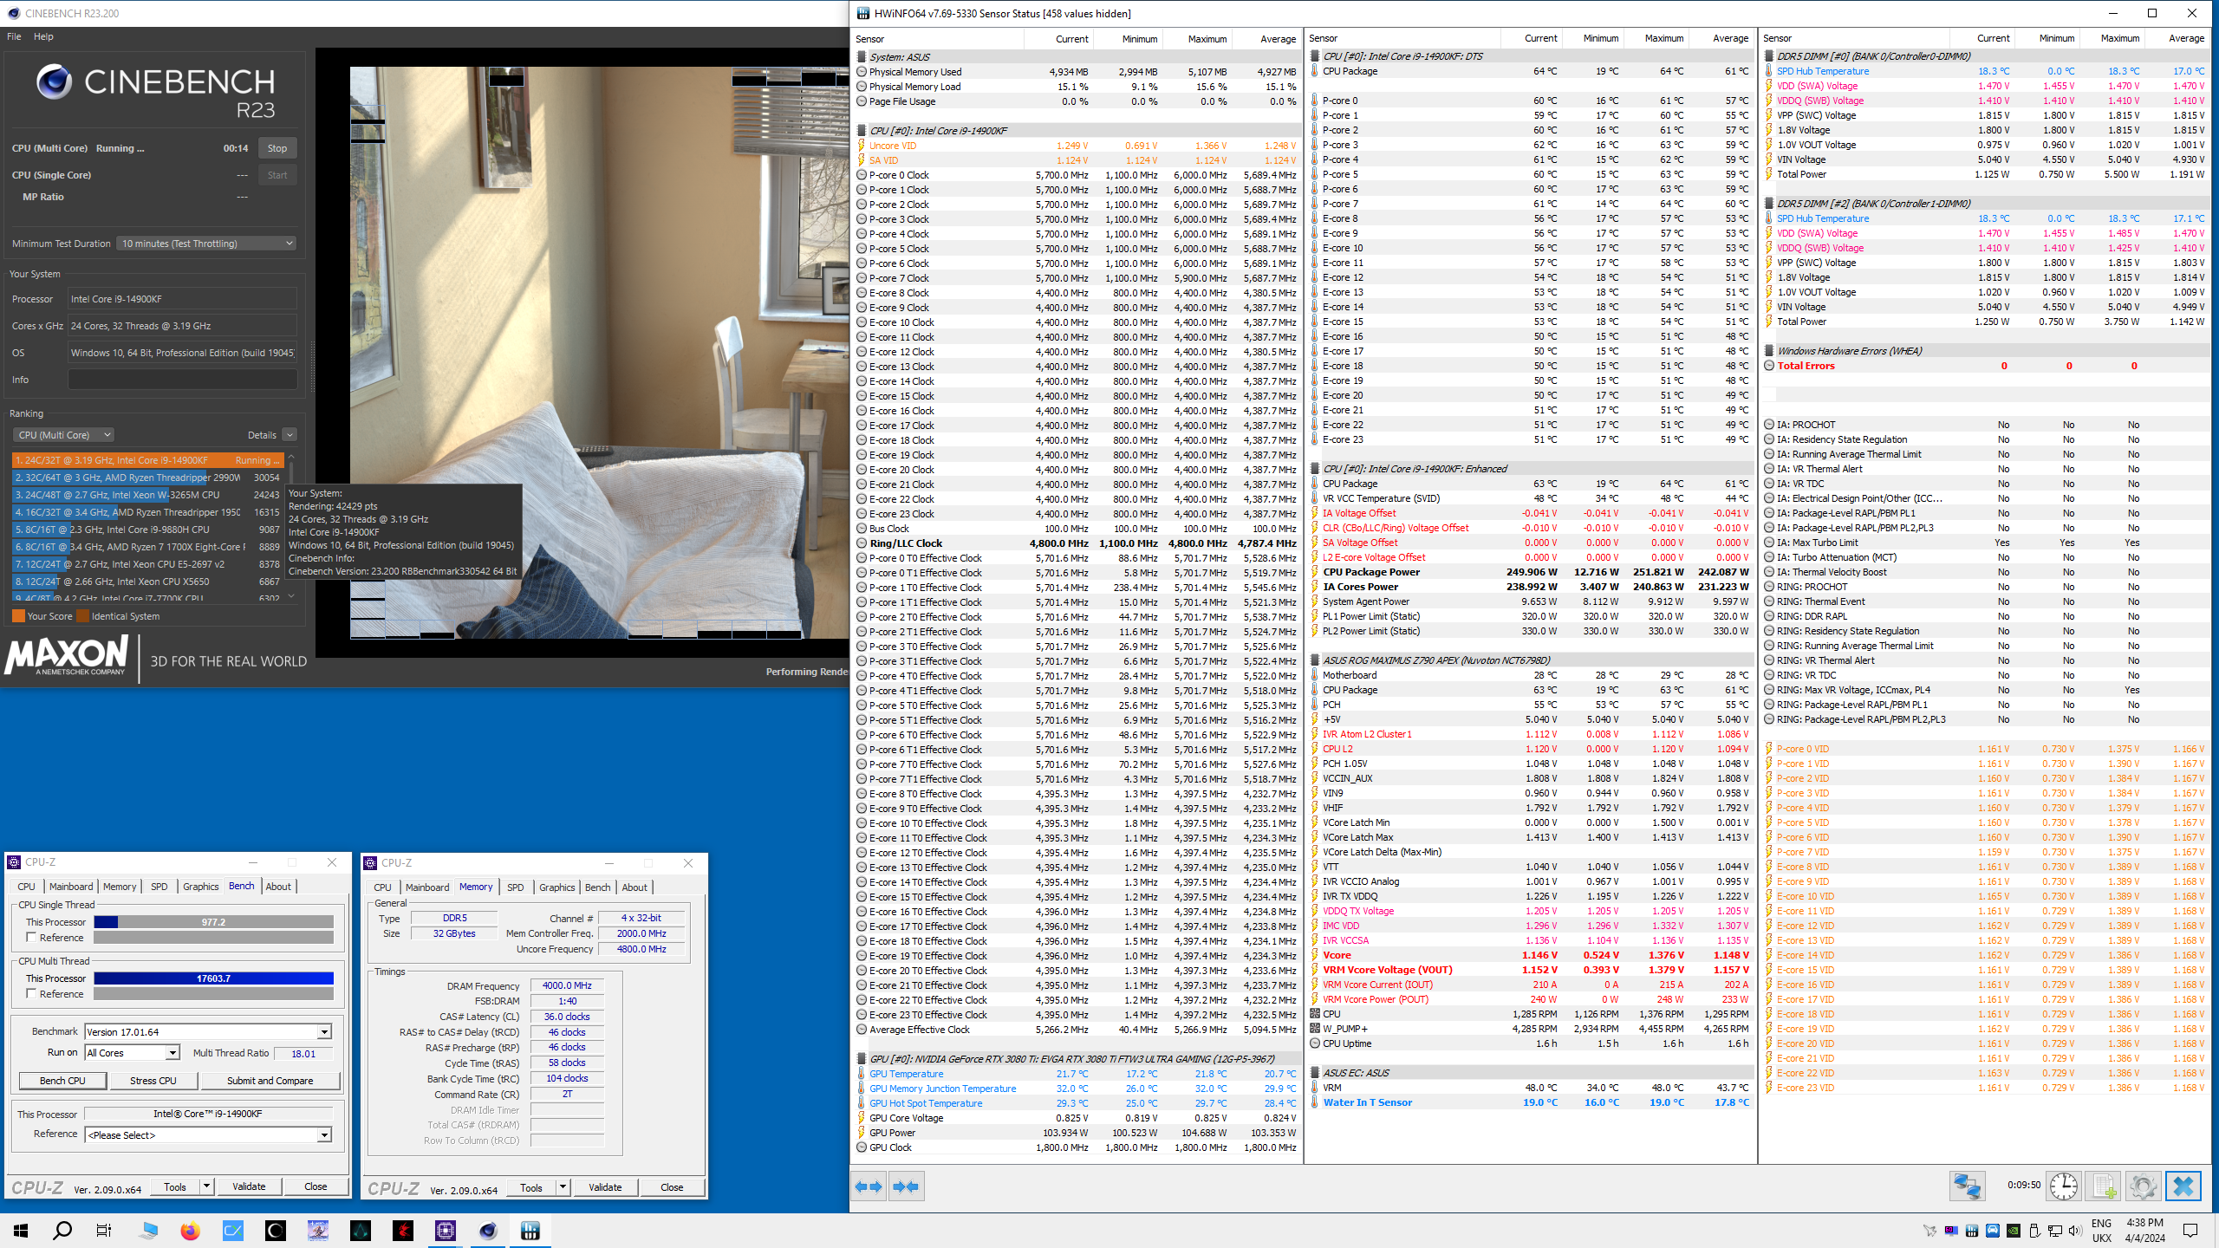Open Run on All Cores dropdown
Viewport: 2219px width, 1248px height.
coord(132,1053)
